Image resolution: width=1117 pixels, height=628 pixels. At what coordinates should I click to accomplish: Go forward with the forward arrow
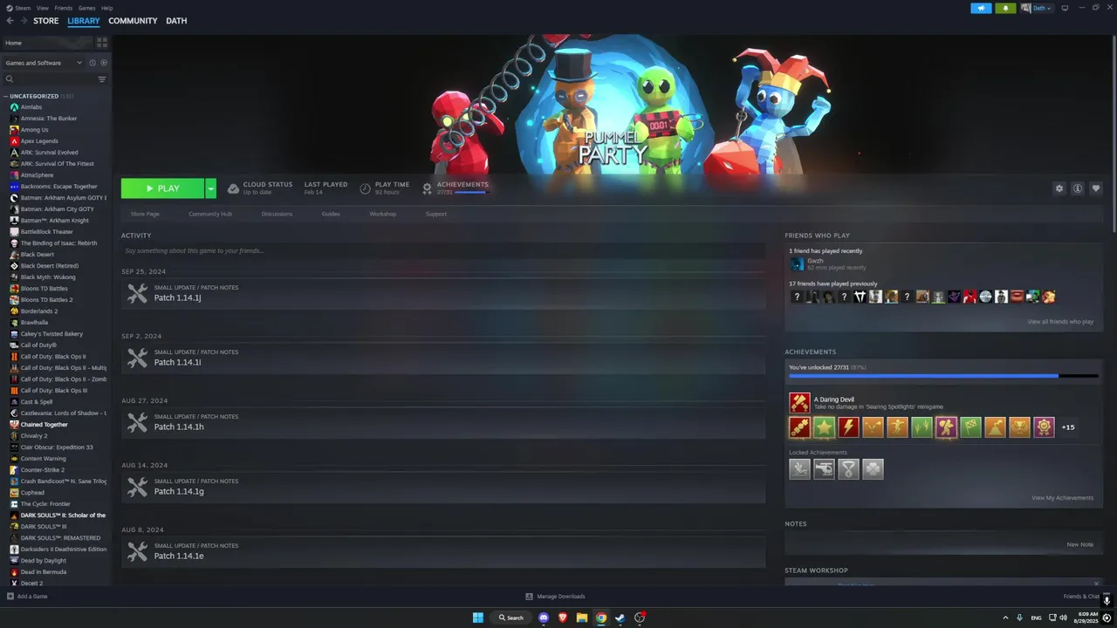[24, 21]
